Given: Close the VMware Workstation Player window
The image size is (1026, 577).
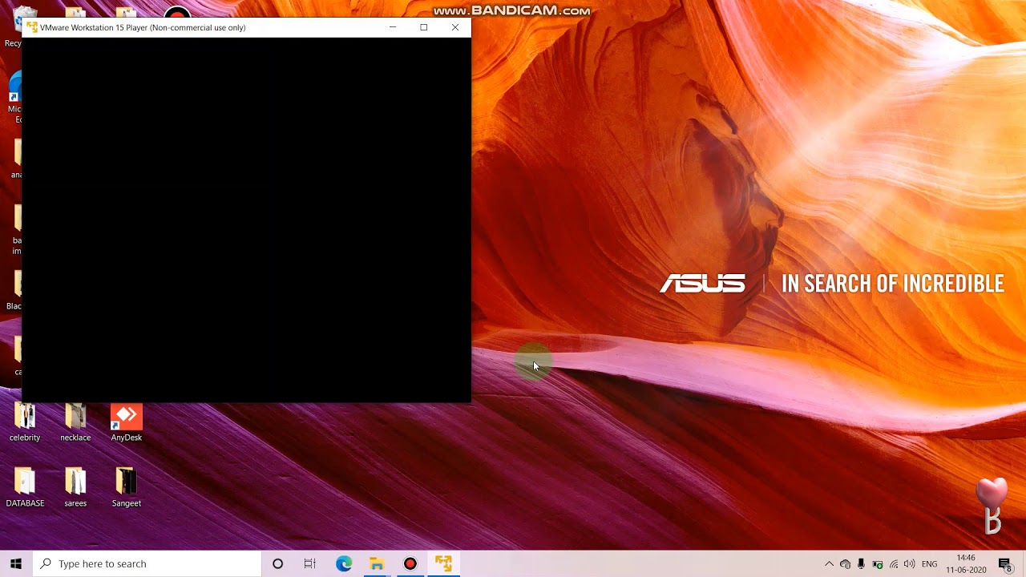Looking at the screenshot, I should point(455,27).
